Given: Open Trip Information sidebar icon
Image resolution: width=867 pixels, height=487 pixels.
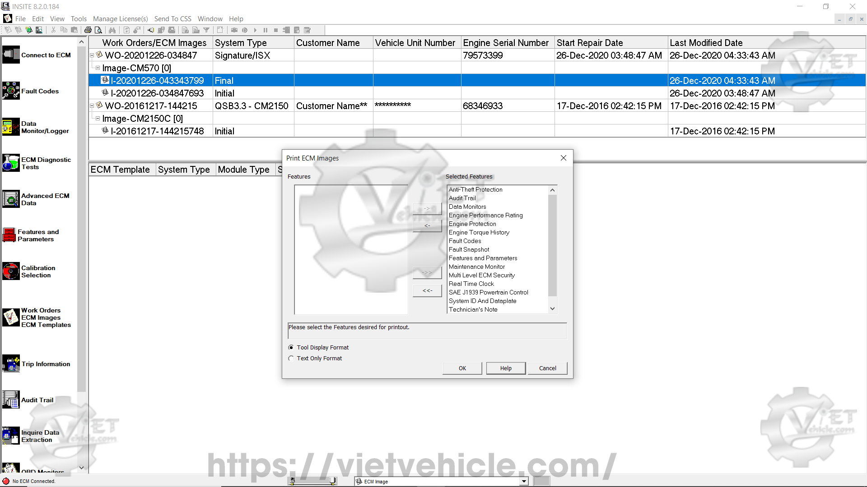Looking at the screenshot, I should pos(11,364).
